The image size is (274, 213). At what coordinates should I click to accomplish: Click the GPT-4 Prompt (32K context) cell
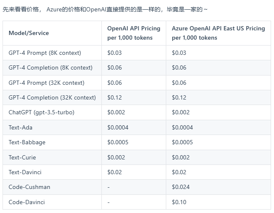(46, 83)
